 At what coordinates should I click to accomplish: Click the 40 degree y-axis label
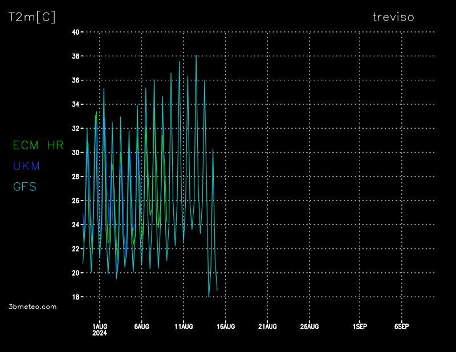coord(75,32)
